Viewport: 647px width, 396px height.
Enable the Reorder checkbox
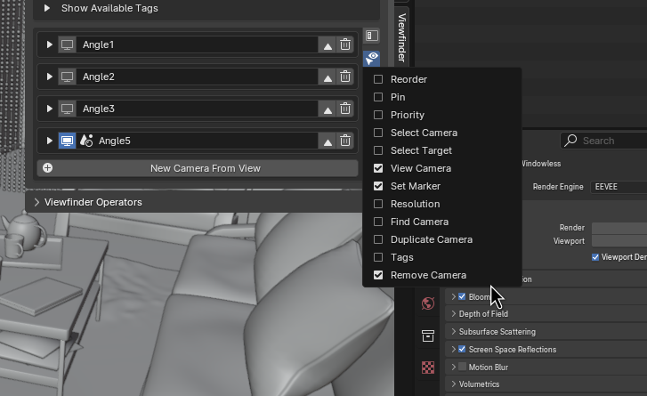(x=378, y=79)
